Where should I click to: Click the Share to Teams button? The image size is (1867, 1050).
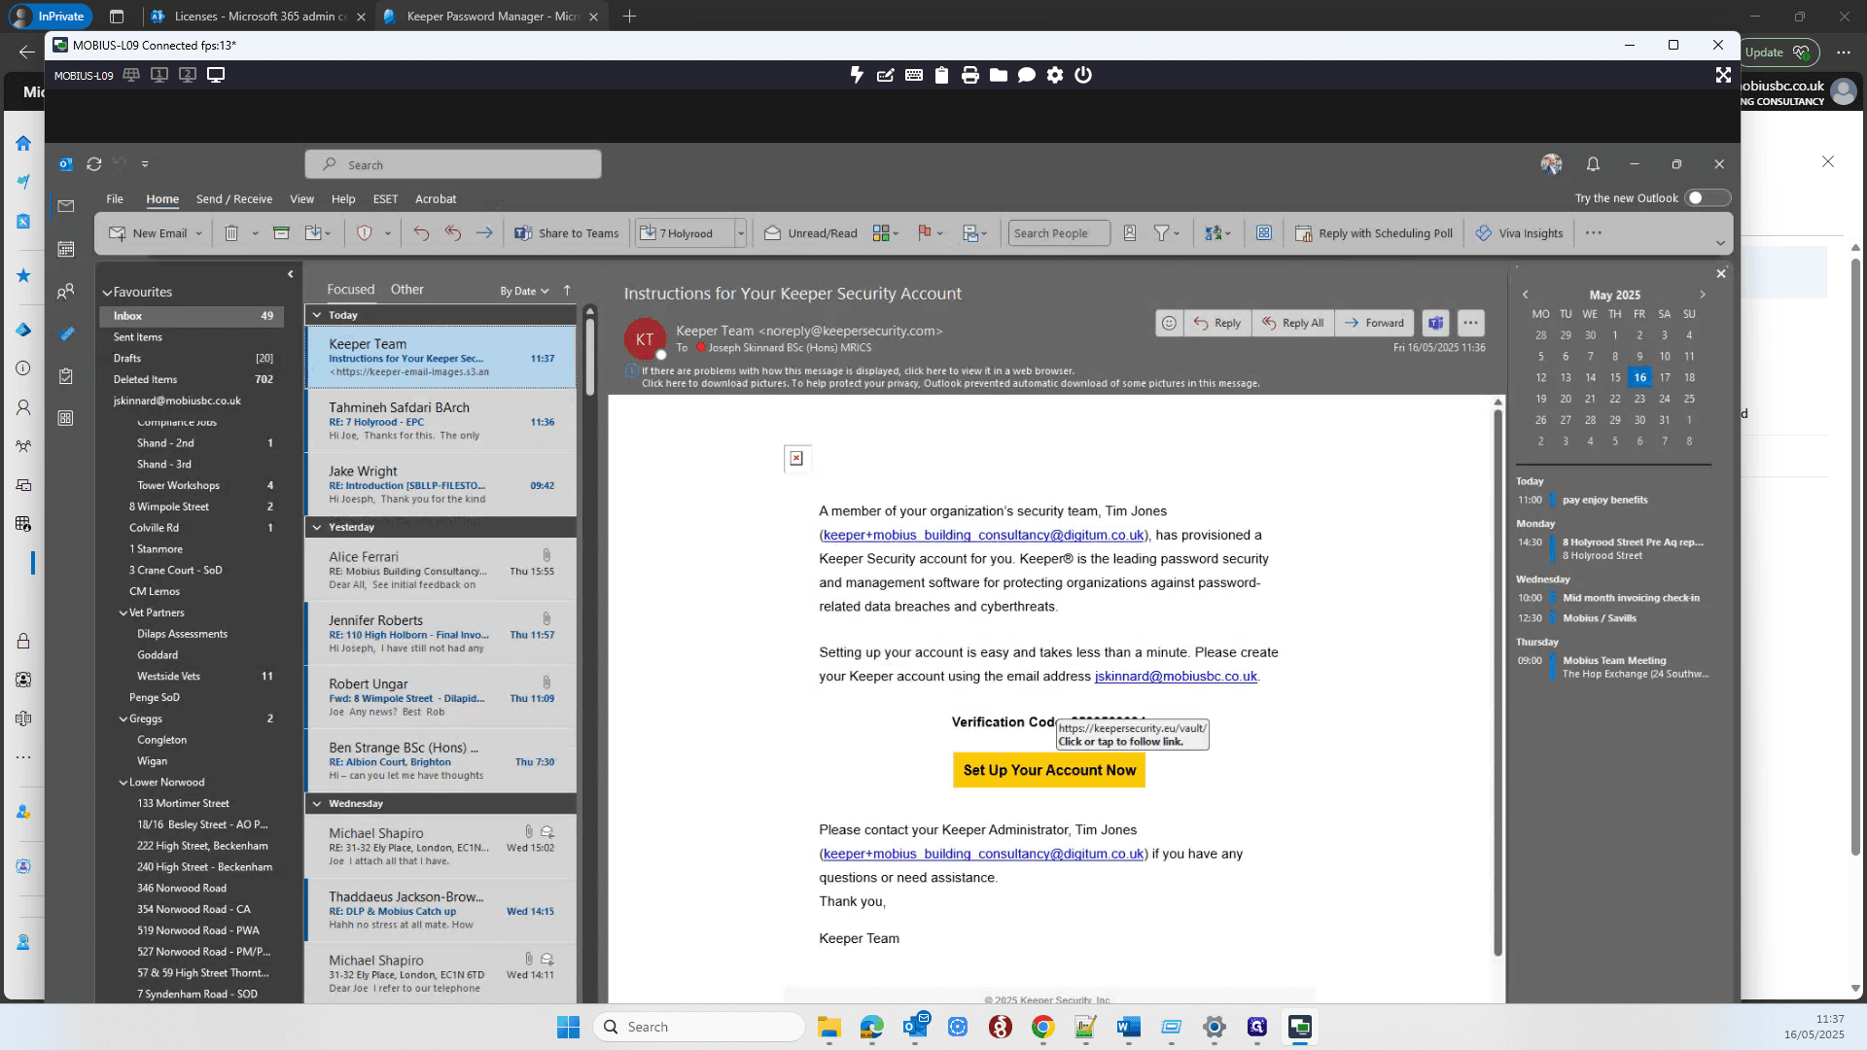567,233
